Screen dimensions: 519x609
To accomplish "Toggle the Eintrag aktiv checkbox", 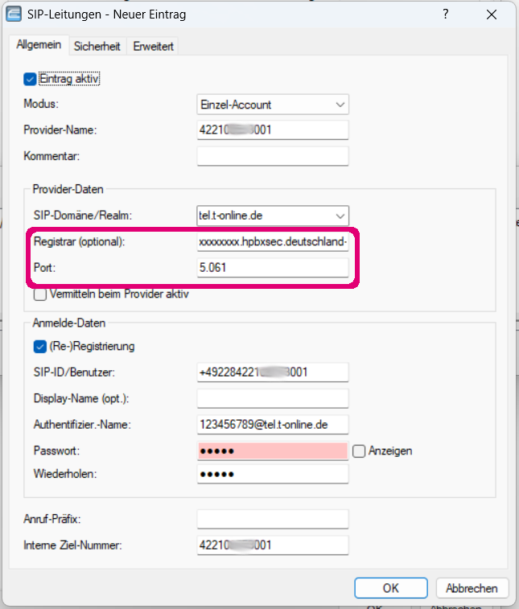I will point(30,79).
